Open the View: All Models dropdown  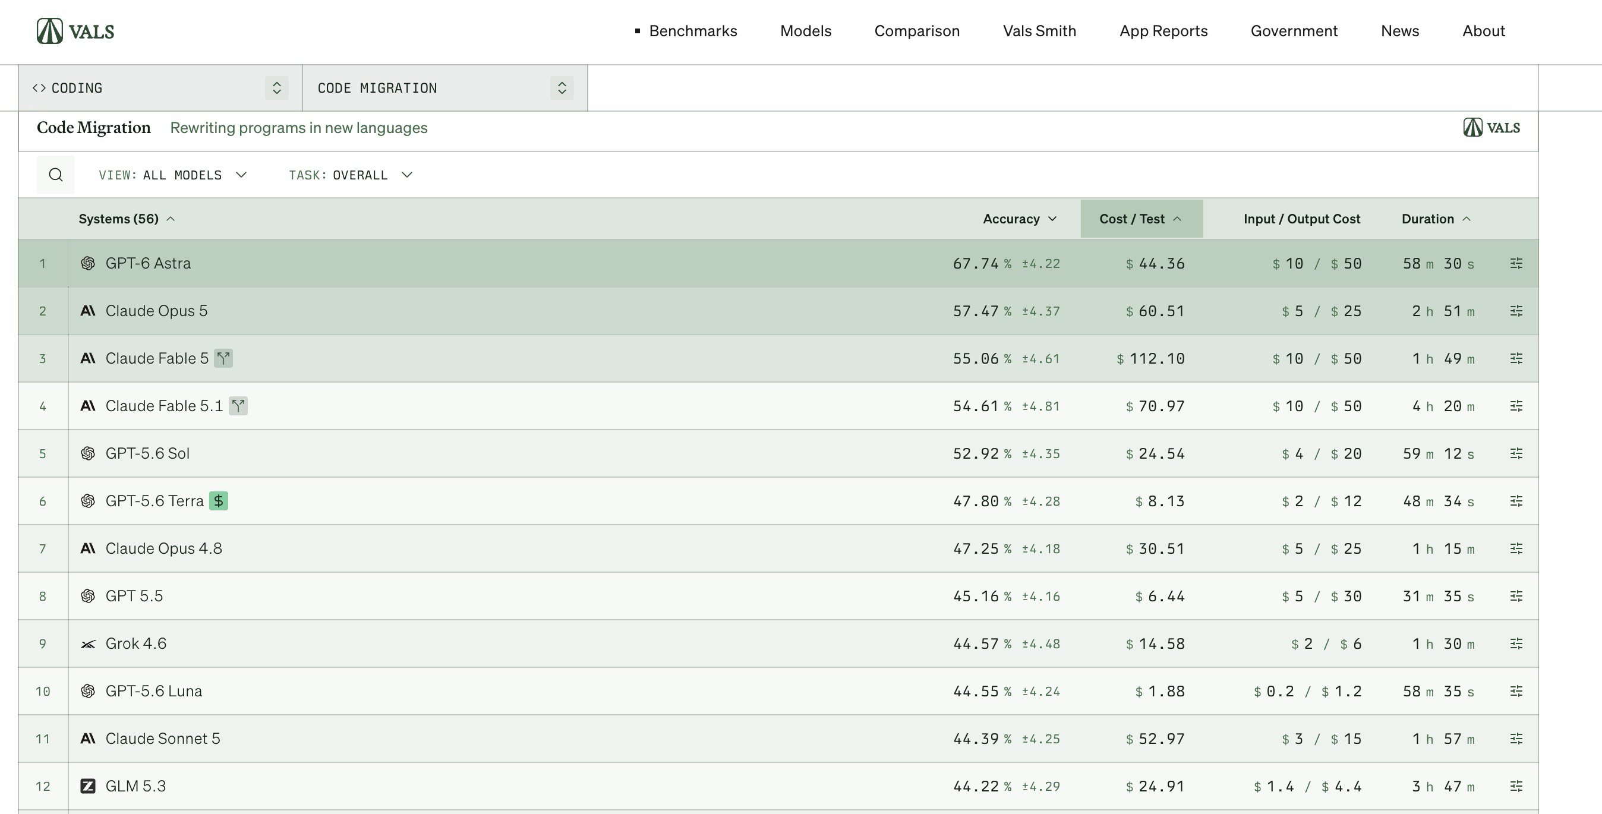[173, 175]
